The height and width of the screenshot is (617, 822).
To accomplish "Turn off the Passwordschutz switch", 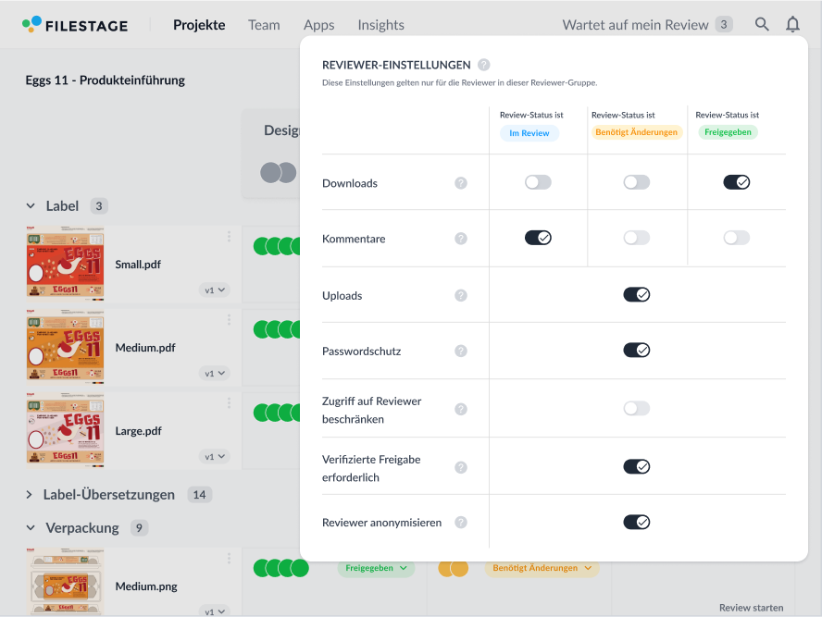I will [x=637, y=350].
